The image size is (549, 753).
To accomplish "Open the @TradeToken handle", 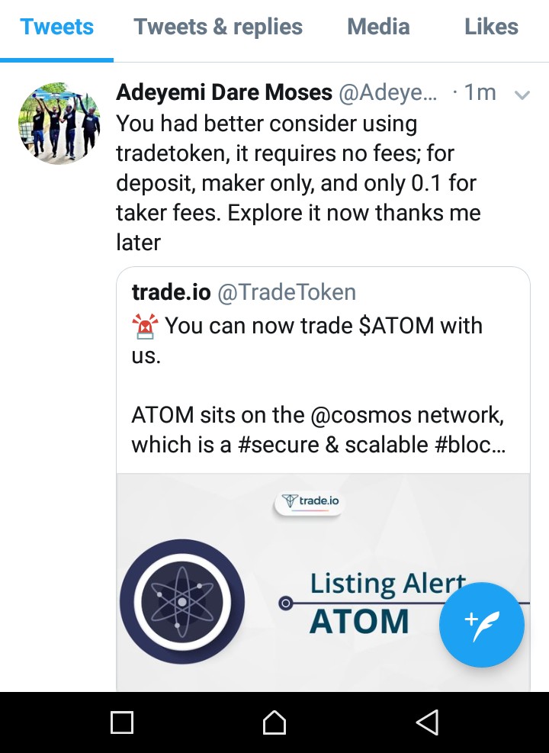I will coord(287,292).
